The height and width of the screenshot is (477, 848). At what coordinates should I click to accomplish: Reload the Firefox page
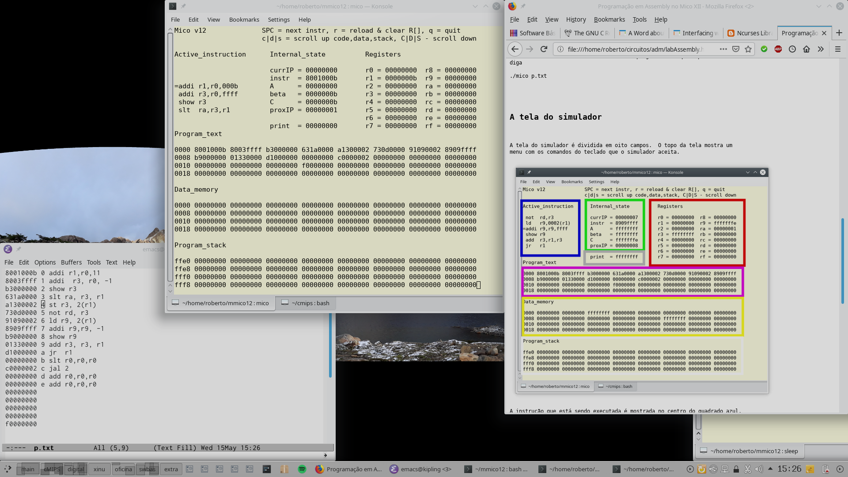point(544,49)
